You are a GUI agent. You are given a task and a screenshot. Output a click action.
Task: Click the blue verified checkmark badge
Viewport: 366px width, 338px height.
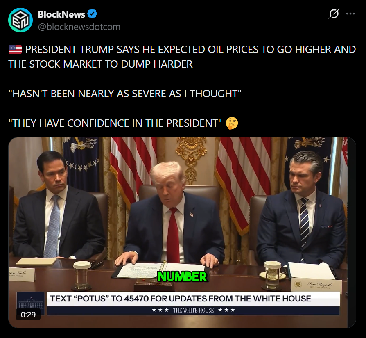click(92, 14)
